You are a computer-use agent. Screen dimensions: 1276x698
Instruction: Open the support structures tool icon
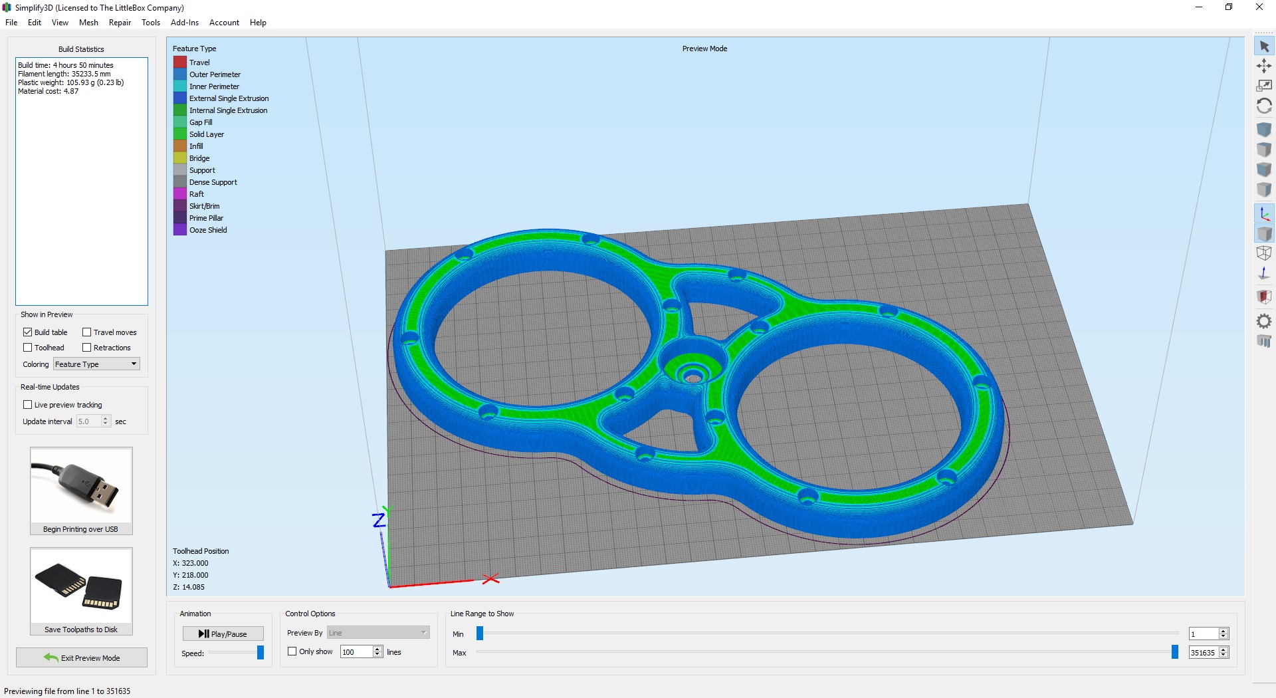(x=1264, y=341)
